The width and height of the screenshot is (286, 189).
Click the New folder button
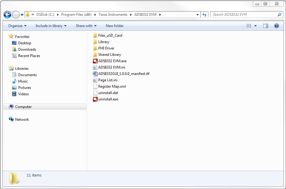tap(115, 26)
